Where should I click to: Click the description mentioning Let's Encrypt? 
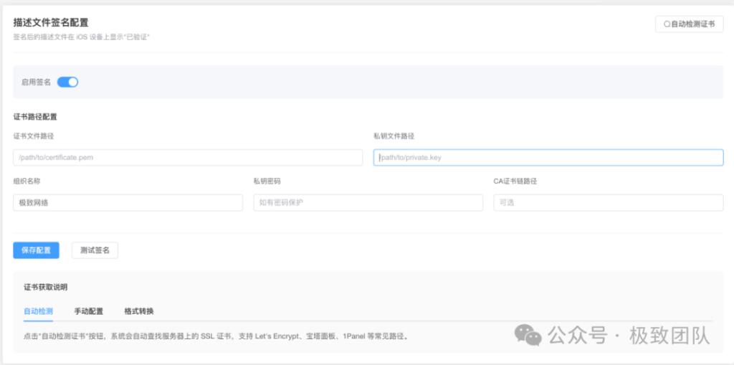pyautogui.click(x=216, y=336)
